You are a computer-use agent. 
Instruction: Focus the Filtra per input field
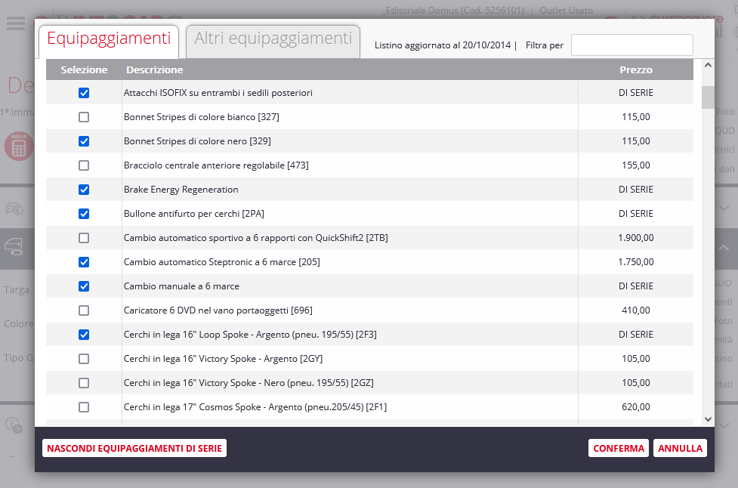pyautogui.click(x=631, y=45)
